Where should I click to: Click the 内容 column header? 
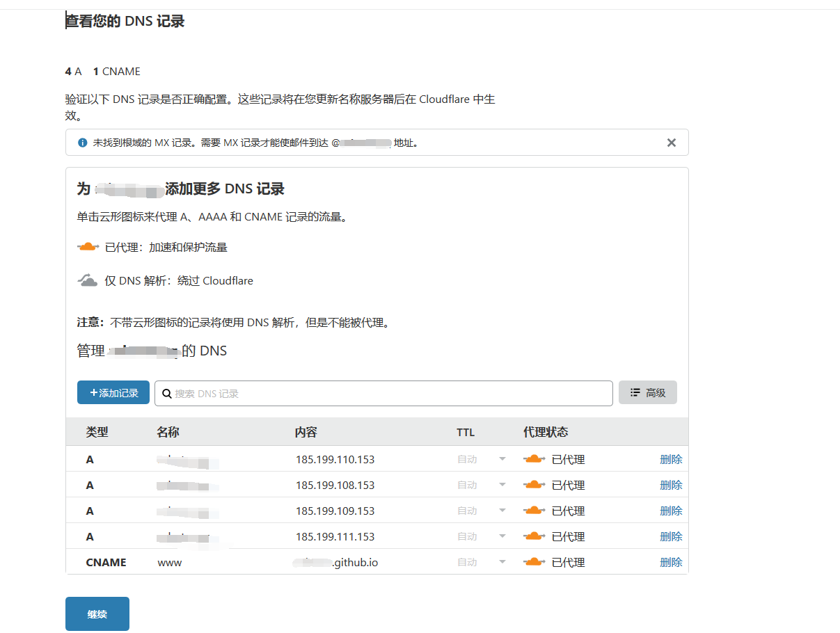306,432
